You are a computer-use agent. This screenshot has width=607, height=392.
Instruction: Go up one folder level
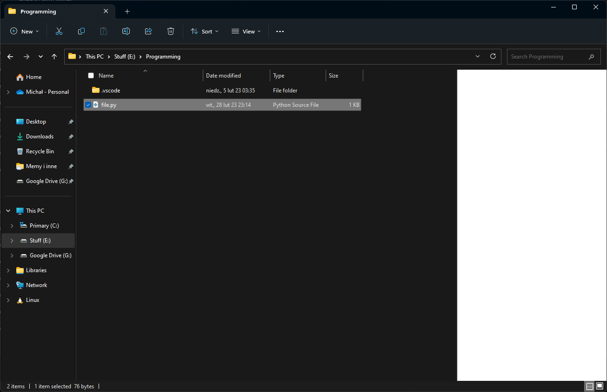pyautogui.click(x=54, y=56)
